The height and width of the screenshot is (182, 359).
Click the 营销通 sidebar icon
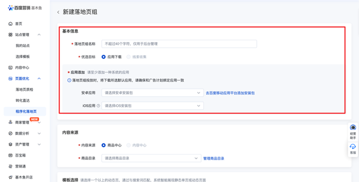click(x=11, y=166)
